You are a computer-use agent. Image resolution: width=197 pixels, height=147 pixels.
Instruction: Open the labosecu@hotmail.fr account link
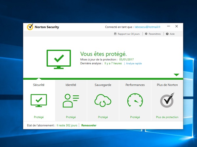pos(147,27)
